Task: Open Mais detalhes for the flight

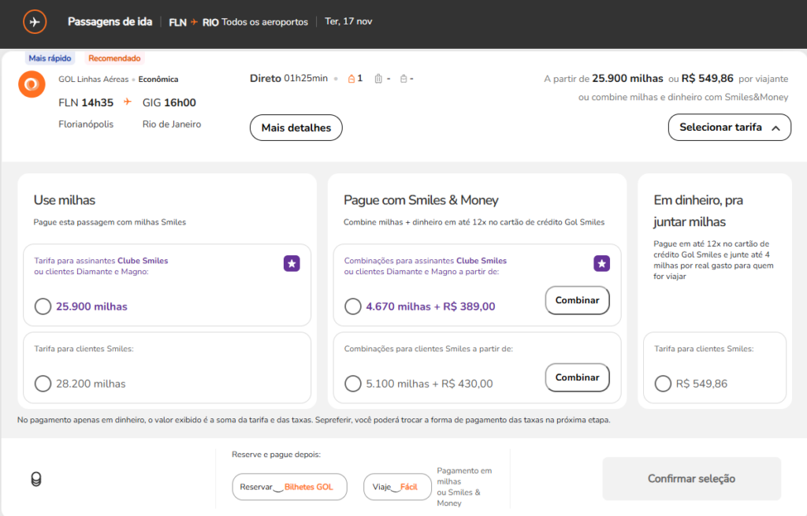Action: pyautogui.click(x=296, y=128)
